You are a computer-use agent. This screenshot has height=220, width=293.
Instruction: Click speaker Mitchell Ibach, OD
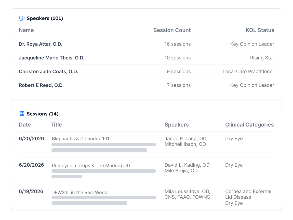tap(185, 144)
